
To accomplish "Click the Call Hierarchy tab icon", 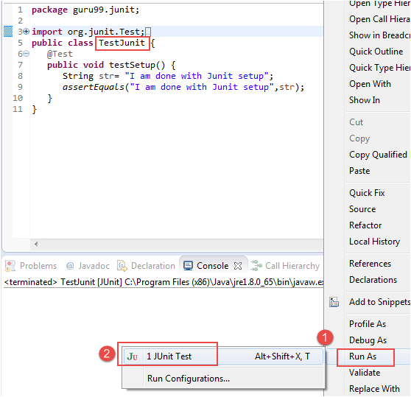I will point(256,265).
